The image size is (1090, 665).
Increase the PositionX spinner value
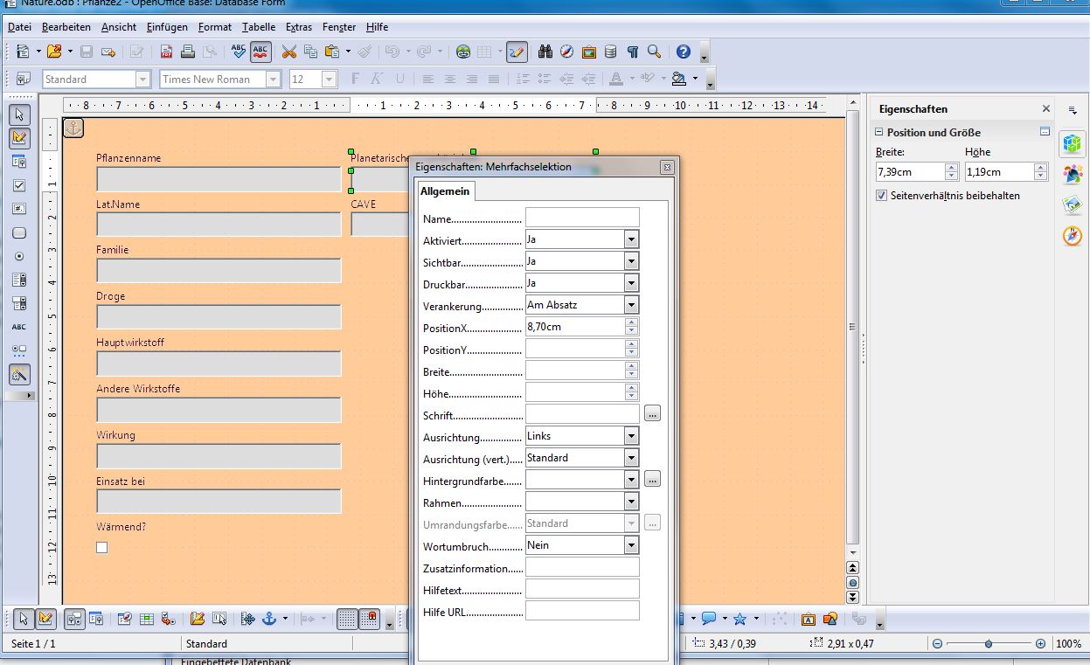(x=632, y=322)
